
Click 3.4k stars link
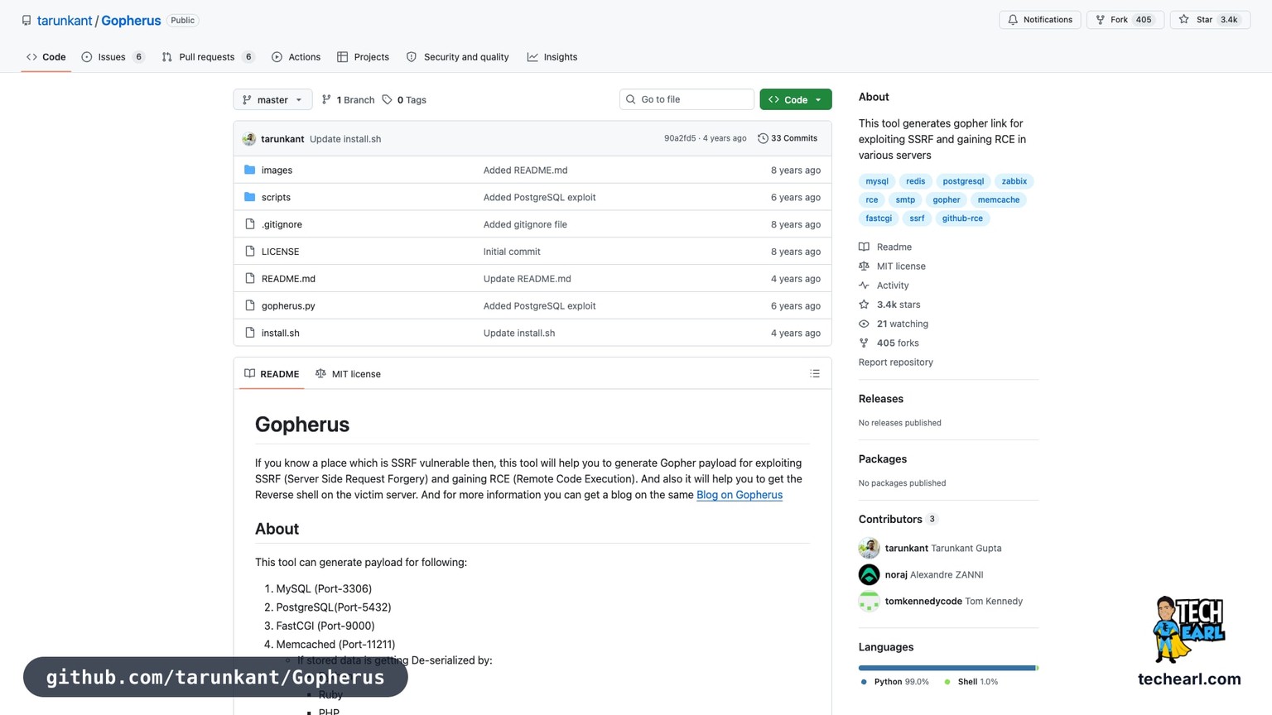click(x=899, y=305)
